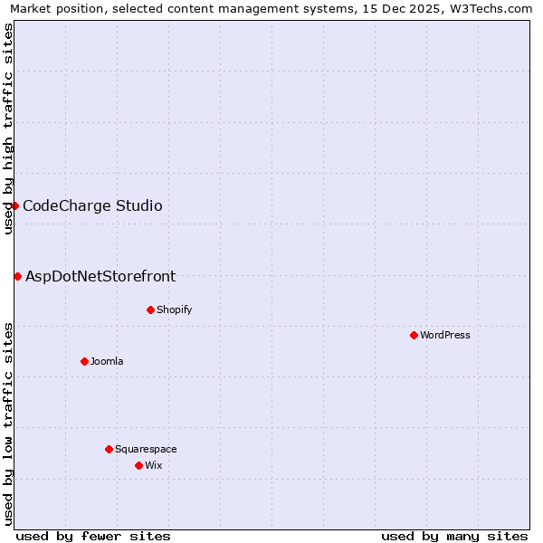Click the Squarespace text label

tap(146, 450)
